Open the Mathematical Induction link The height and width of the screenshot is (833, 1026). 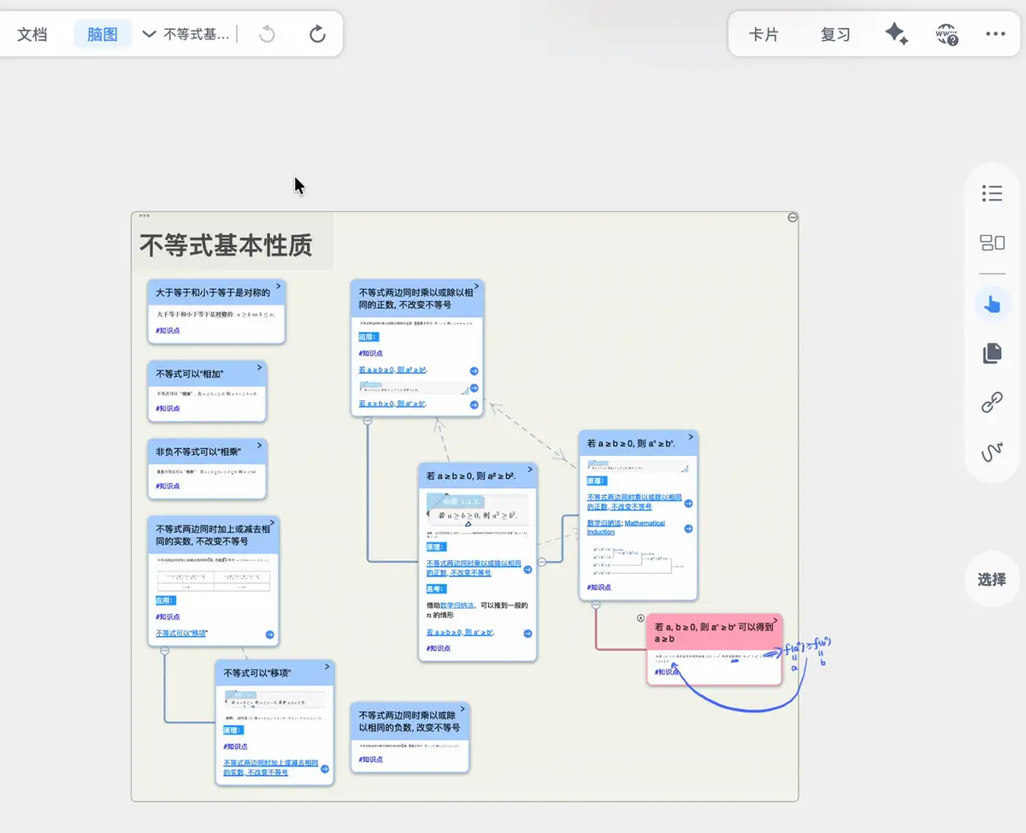[x=626, y=528]
